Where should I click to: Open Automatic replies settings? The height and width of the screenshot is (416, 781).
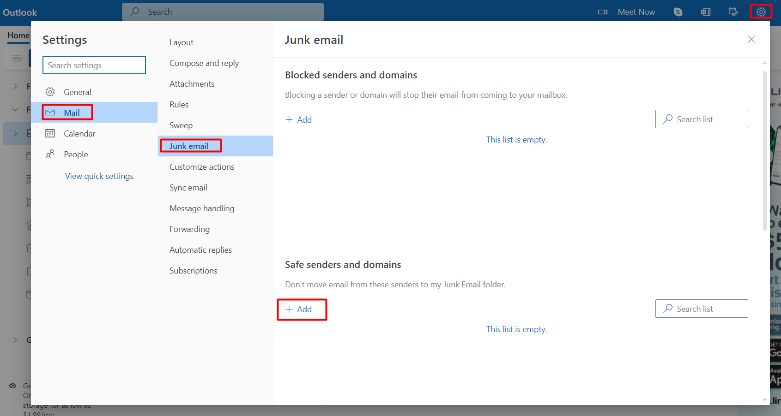tap(215, 250)
